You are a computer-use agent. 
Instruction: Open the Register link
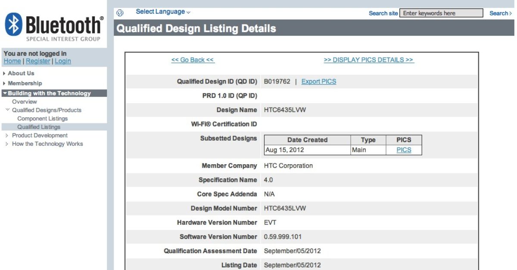(x=38, y=61)
